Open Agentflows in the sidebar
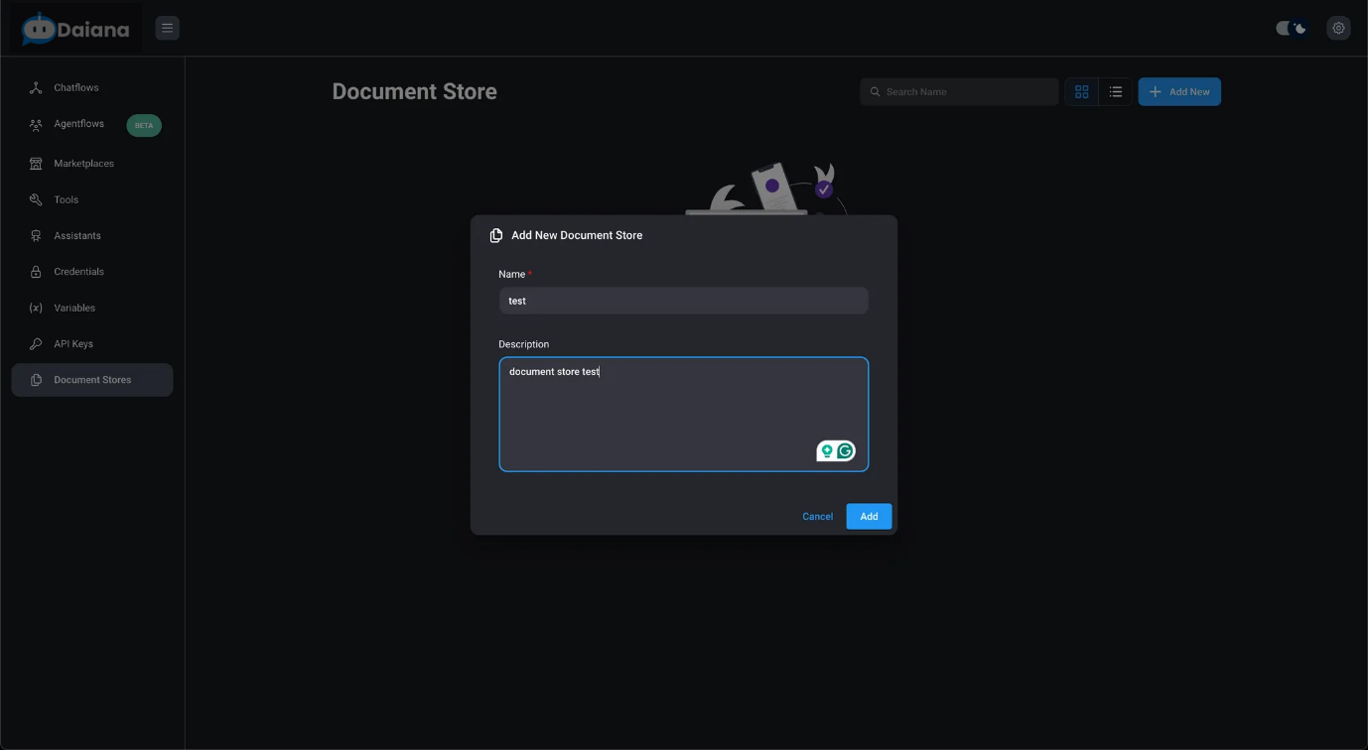Screen dimensions: 1368x750 point(78,124)
